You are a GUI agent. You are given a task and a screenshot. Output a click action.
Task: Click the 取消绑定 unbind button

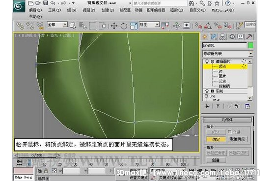pos(237,139)
